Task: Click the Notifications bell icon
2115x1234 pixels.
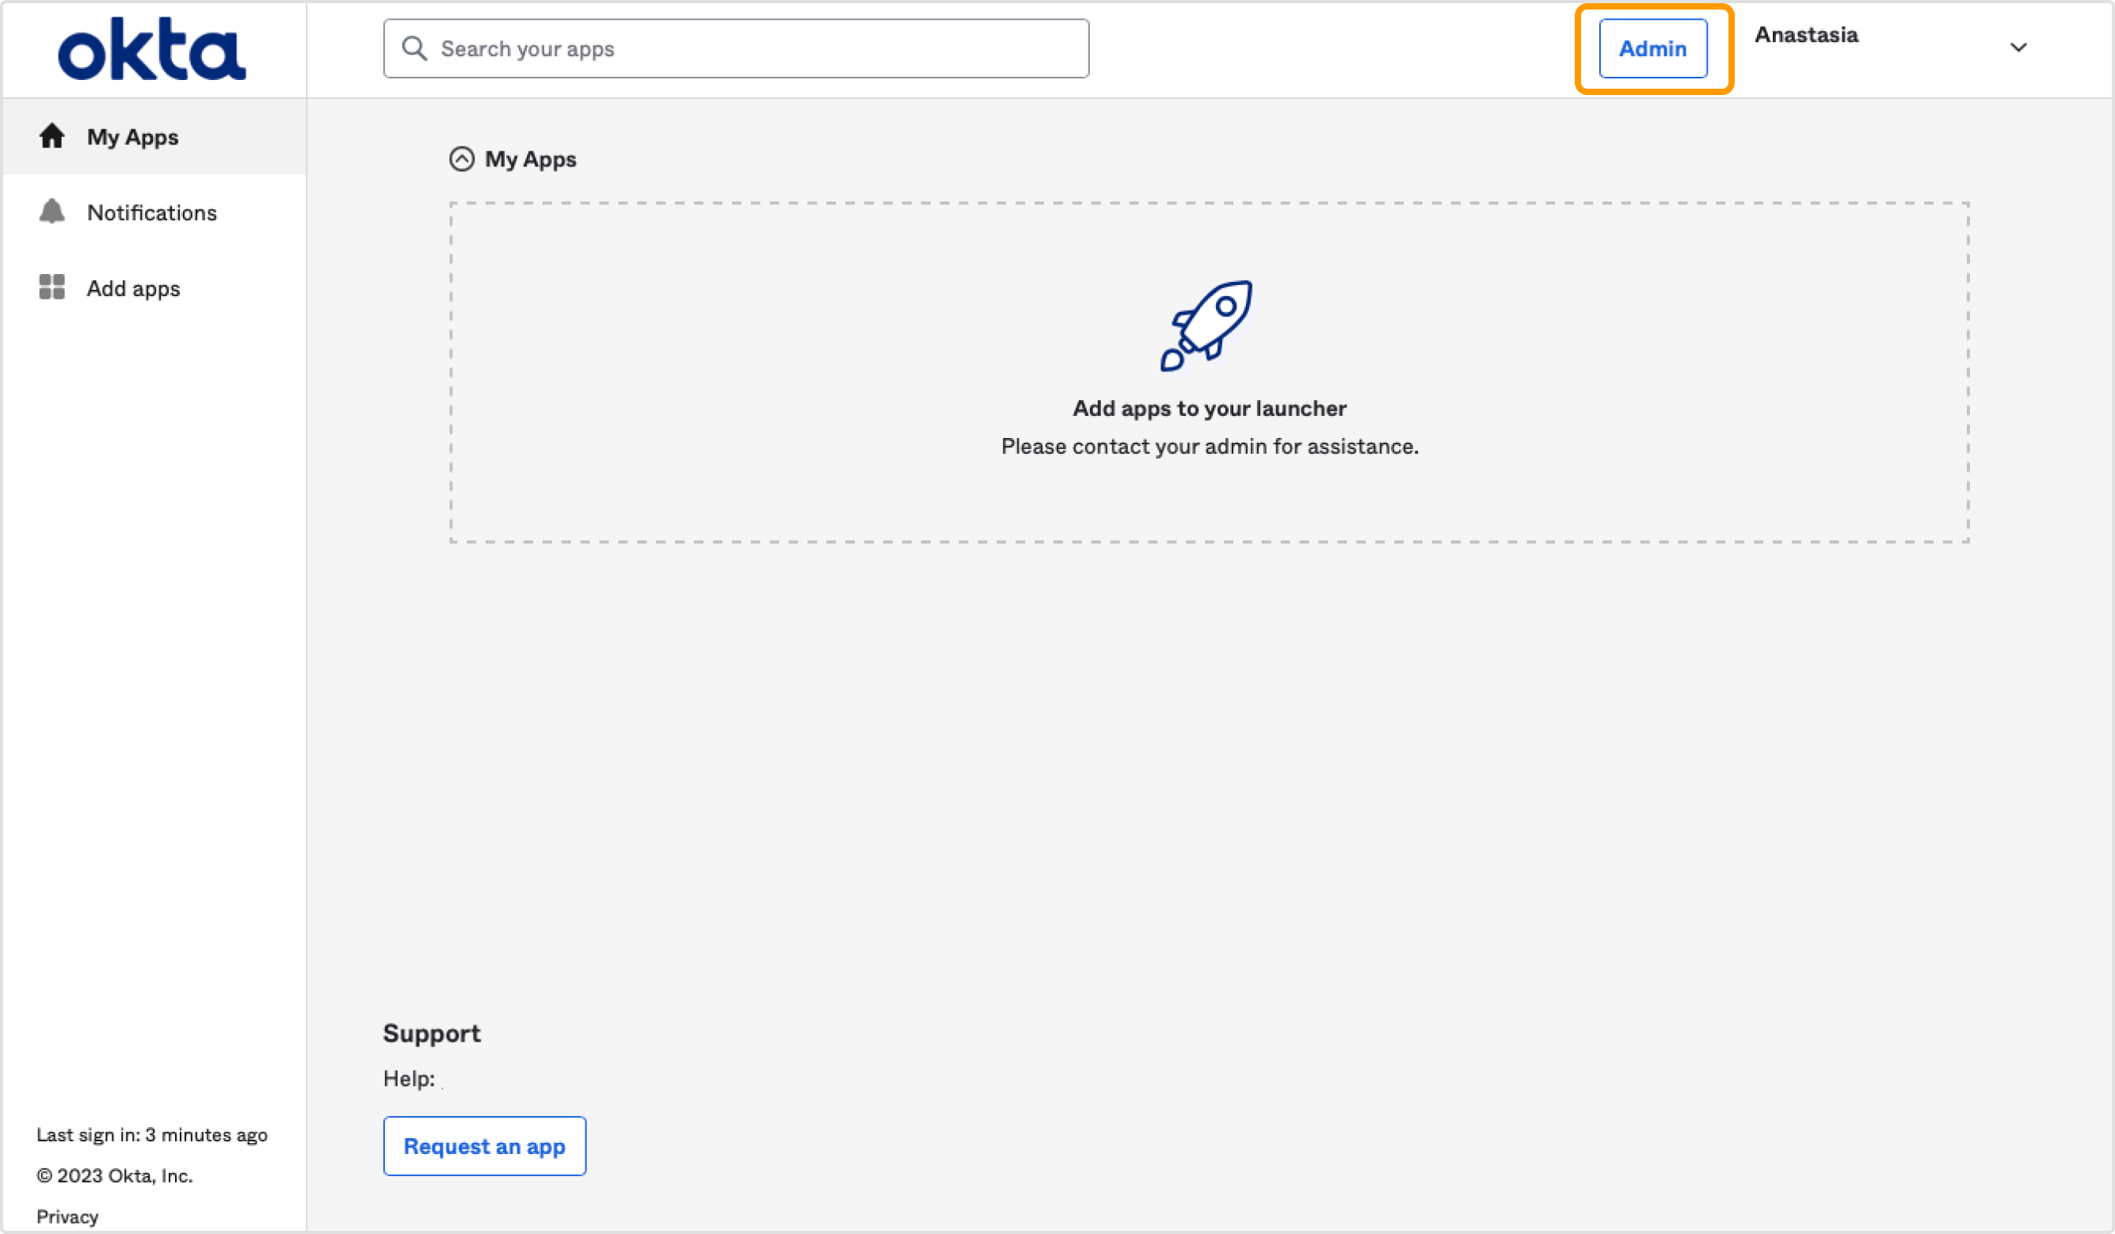Action: click(x=52, y=212)
